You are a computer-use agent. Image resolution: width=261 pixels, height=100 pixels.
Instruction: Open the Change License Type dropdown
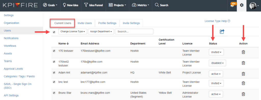(x=73, y=31)
